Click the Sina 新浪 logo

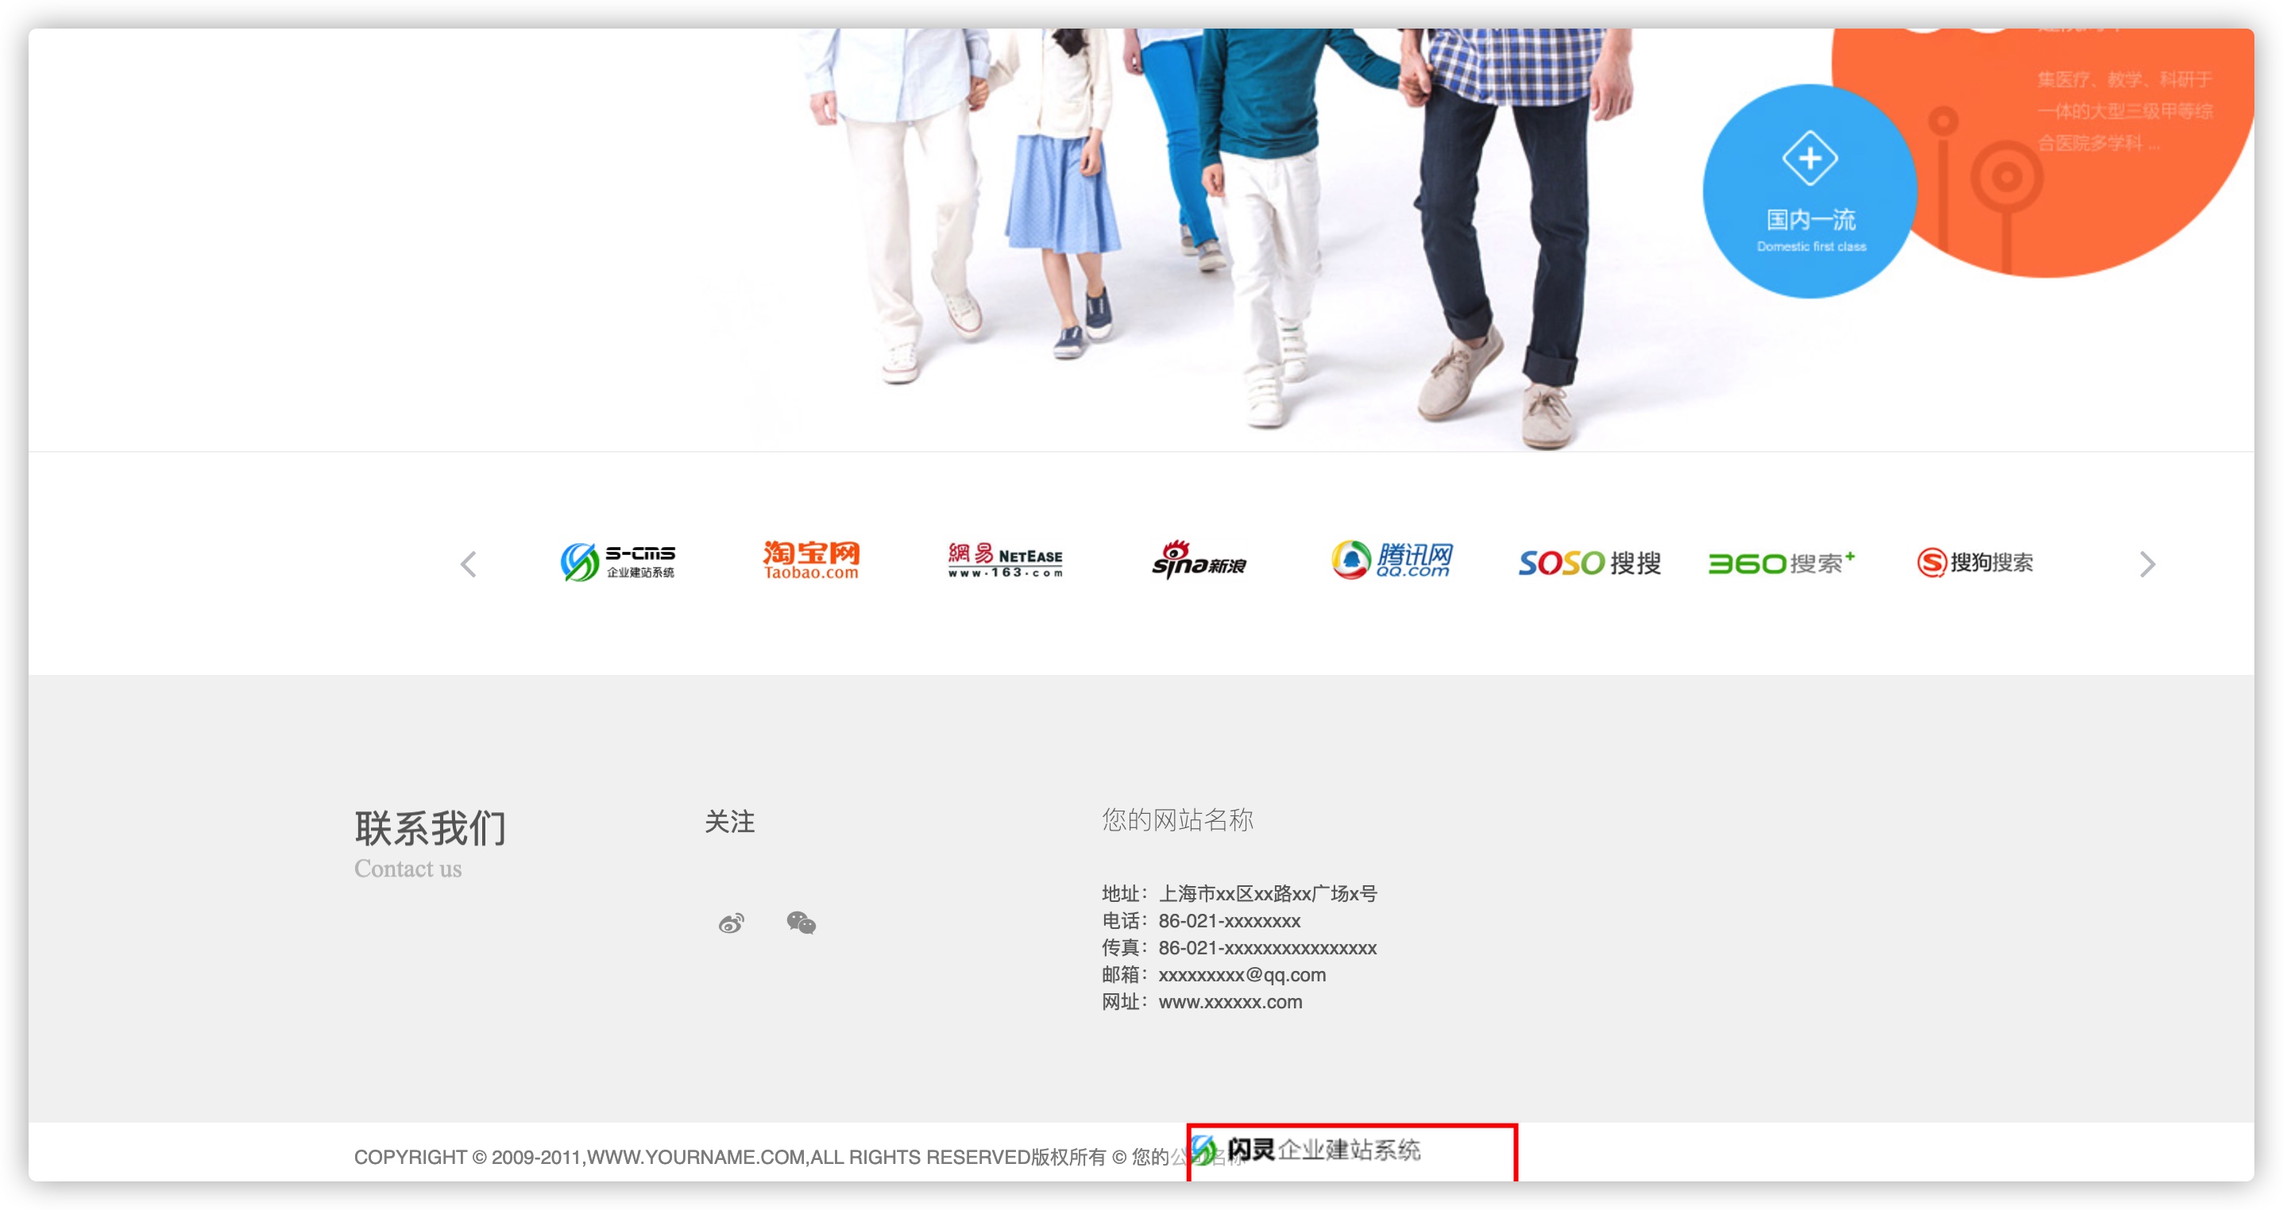pos(1198,561)
